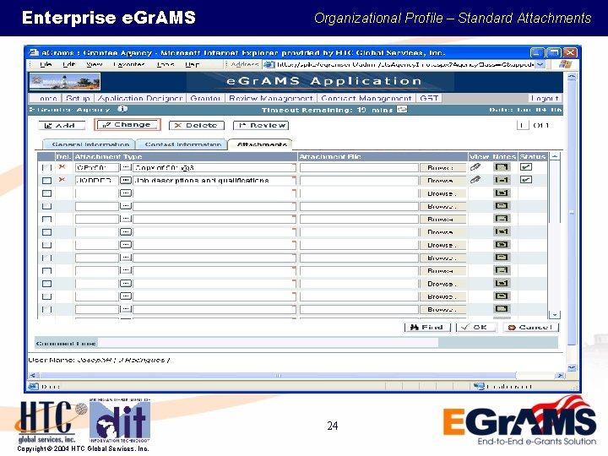Open the Grantor navigation item
Image resolution: width=608 pixels, height=456 pixels.
[x=205, y=98]
